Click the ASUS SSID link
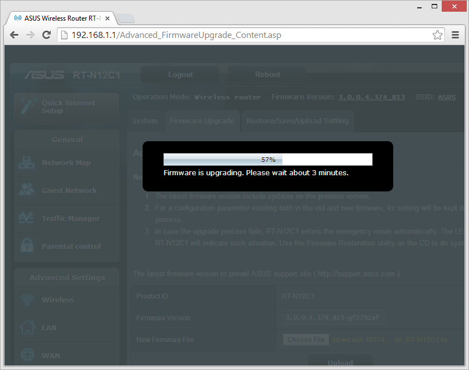This screenshot has width=469, height=370. [x=447, y=97]
